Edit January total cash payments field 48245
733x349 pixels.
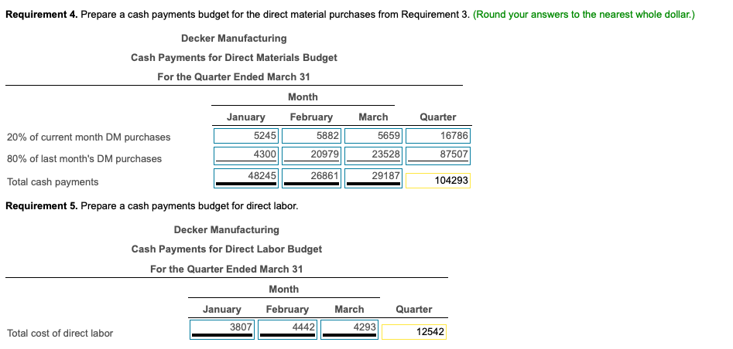246,178
